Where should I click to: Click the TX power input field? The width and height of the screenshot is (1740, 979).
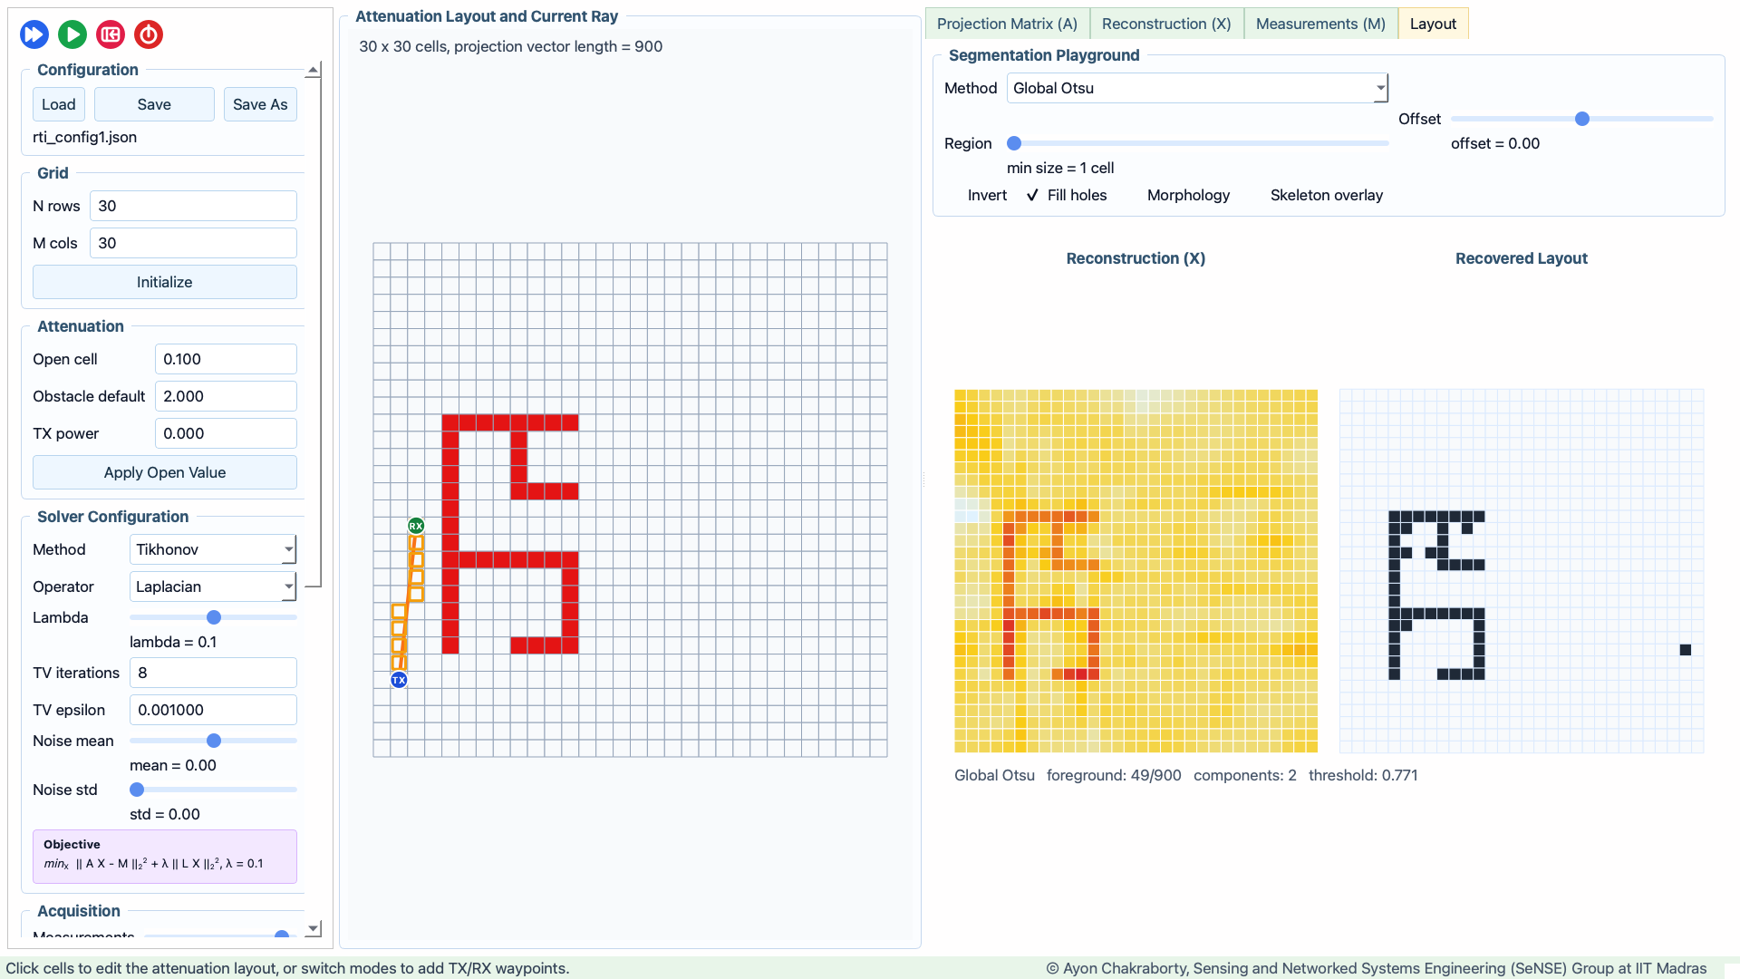pos(226,433)
